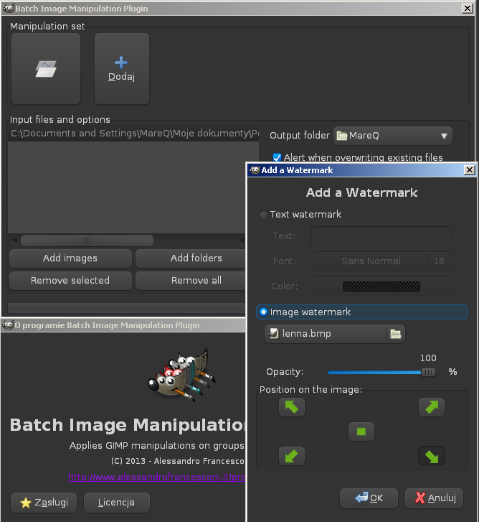Open the alessandrofrancesconi.it link

click(157, 477)
